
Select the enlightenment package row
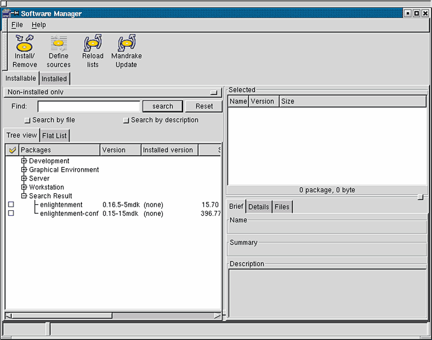point(113,205)
